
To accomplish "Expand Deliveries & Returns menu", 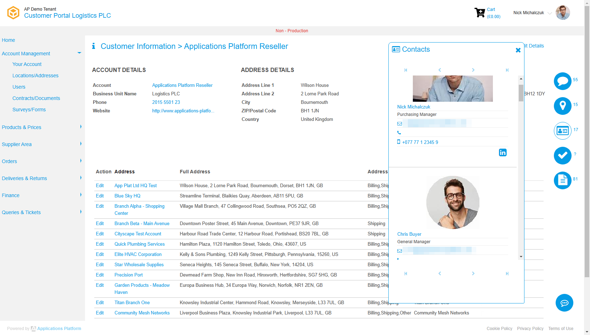I will [x=81, y=178].
